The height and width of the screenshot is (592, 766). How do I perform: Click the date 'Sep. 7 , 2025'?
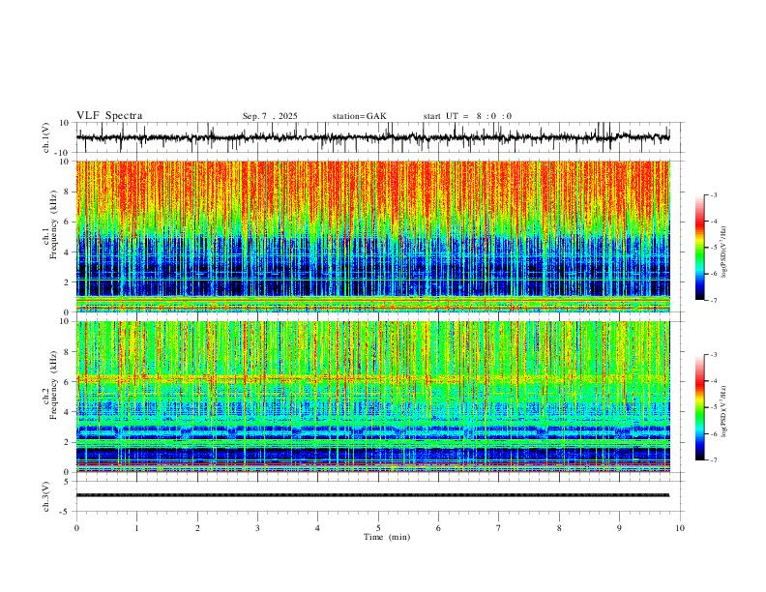tap(270, 116)
